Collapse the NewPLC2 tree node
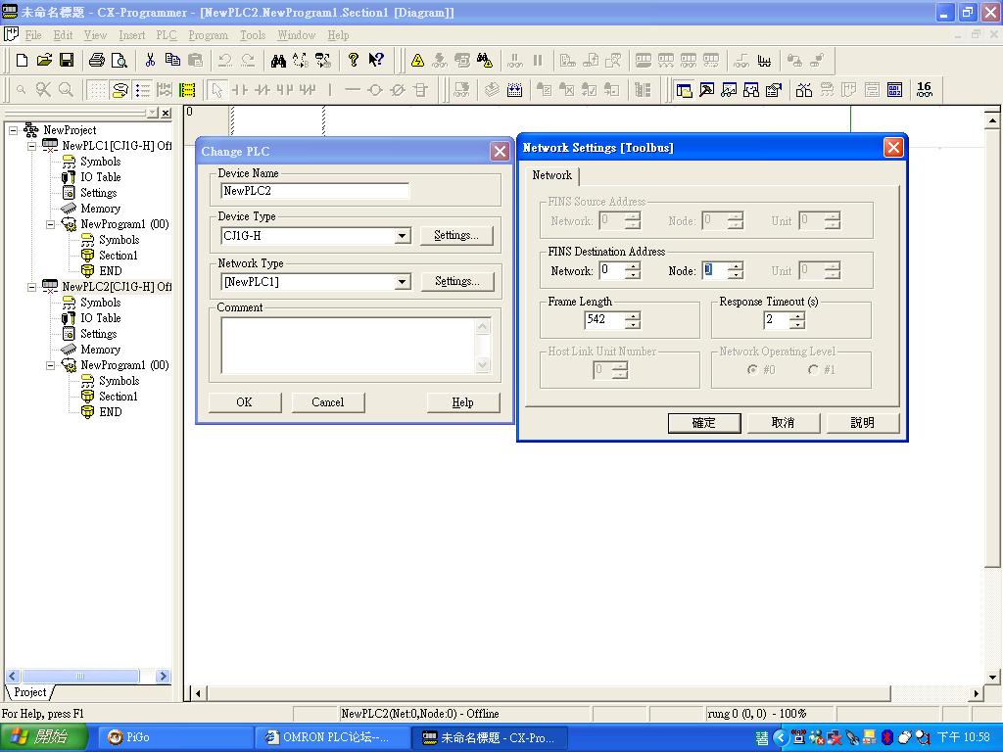 pyautogui.click(x=31, y=287)
